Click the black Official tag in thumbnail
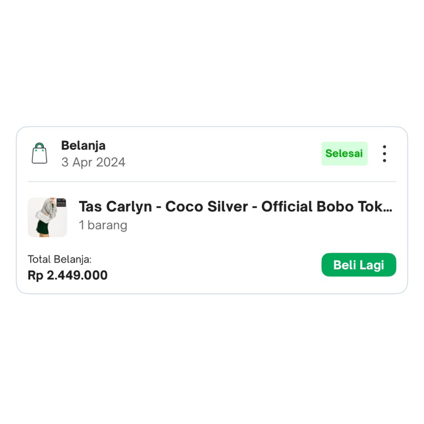The width and height of the screenshot is (424, 424). coord(60,204)
